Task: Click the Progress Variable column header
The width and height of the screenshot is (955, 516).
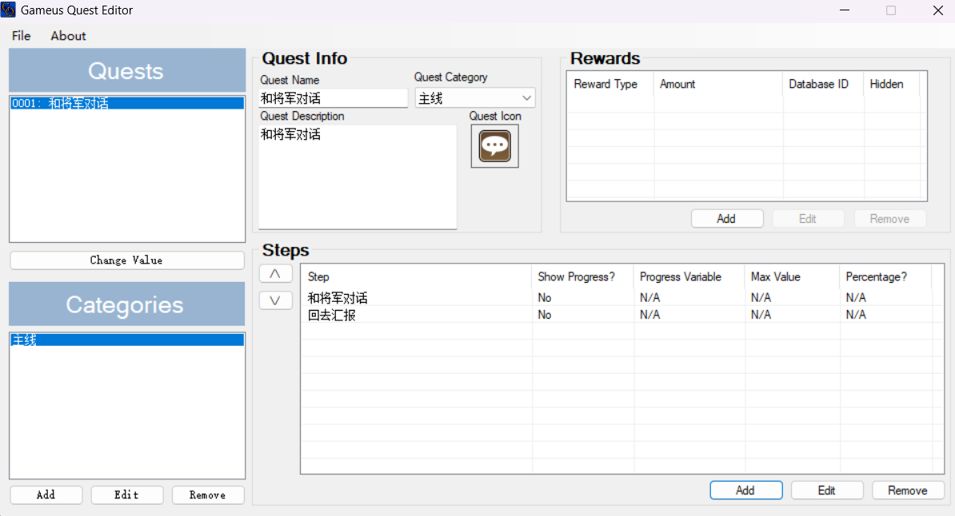Action: point(689,277)
